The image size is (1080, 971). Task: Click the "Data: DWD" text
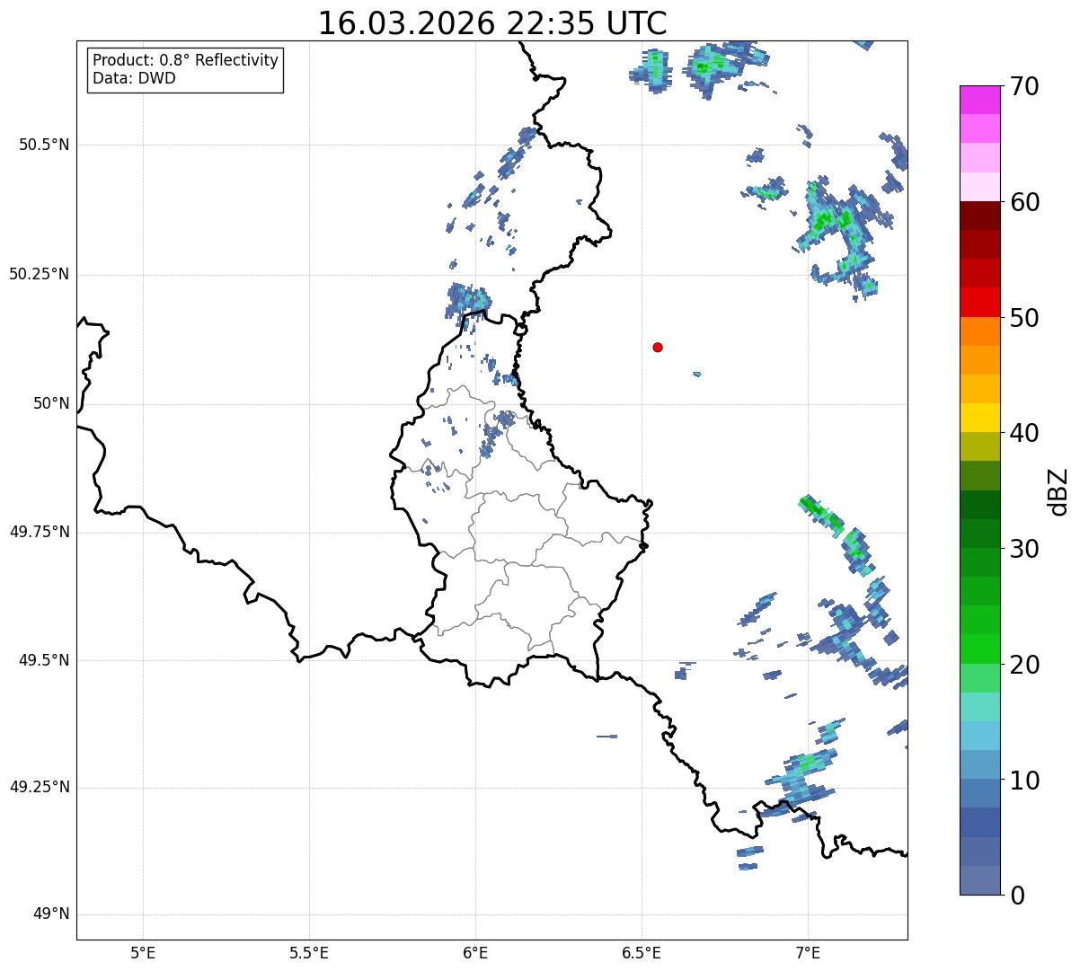click(135, 78)
